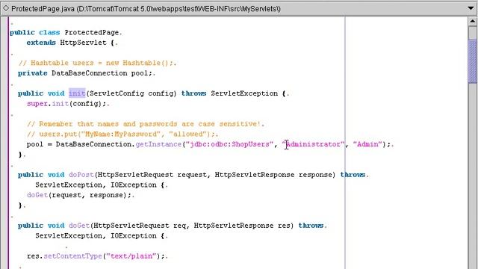The height and width of the screenshot is (269, 478).
Task: Click the "Administrator" string literal
Action: (313, 144)
